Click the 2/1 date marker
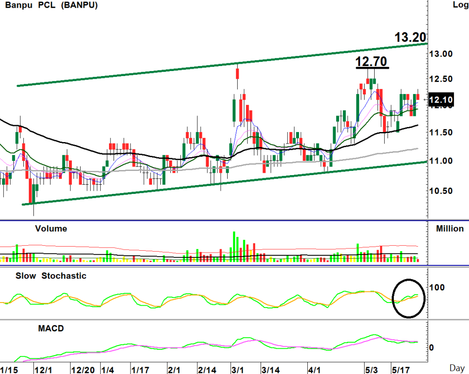The image size is (469, 374). pos(174,370)
